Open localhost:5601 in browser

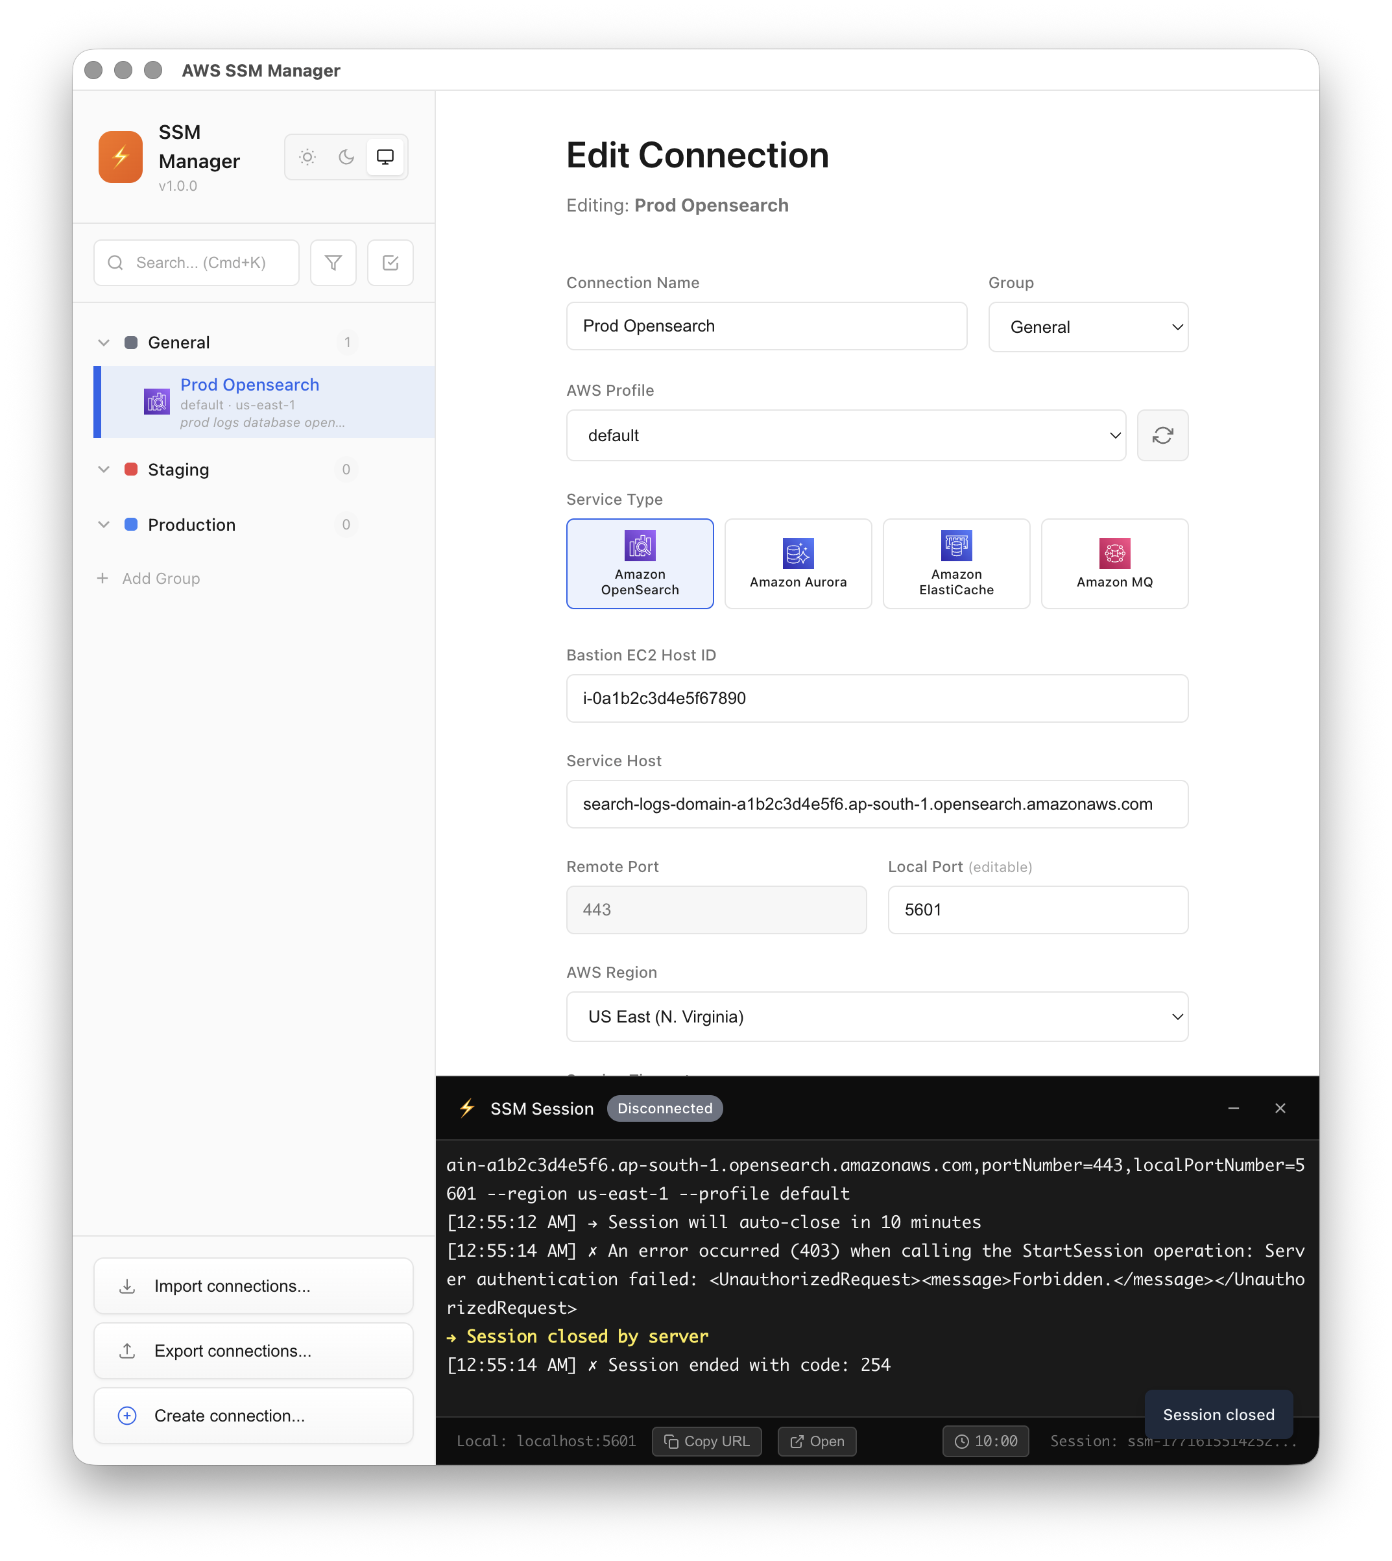click(x=816, y=1441)
